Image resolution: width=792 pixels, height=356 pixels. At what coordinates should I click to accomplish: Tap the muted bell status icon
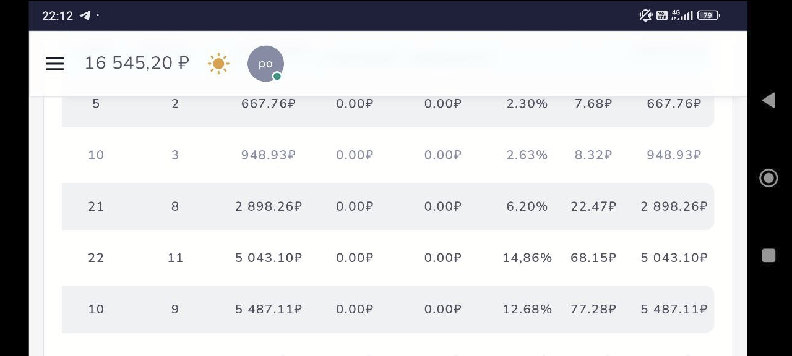pos(645,15)
